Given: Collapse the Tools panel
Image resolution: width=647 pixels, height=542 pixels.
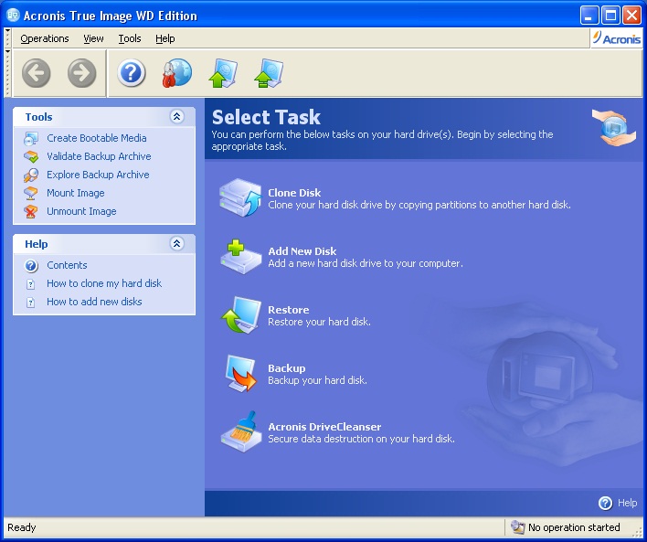Looking at the screenshot, I should click(x=177, y=117).
